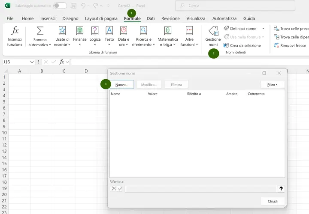
Task: Click Trova celle dipendenti
Action: coord(291,37)
